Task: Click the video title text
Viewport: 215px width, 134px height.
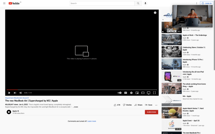Action: pos(31,101)
